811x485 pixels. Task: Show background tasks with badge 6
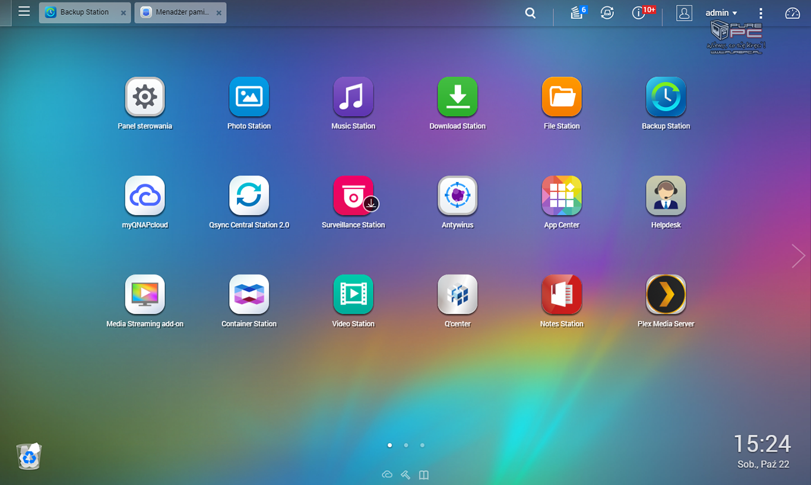coord(578,12)
